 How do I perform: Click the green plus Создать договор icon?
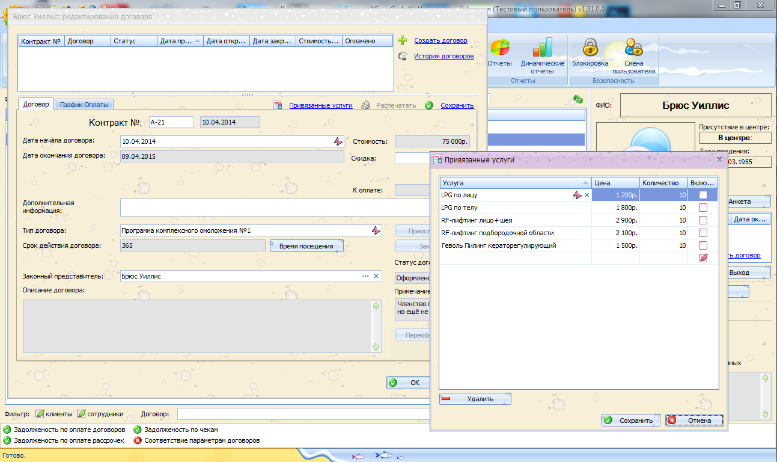point(403,40)
